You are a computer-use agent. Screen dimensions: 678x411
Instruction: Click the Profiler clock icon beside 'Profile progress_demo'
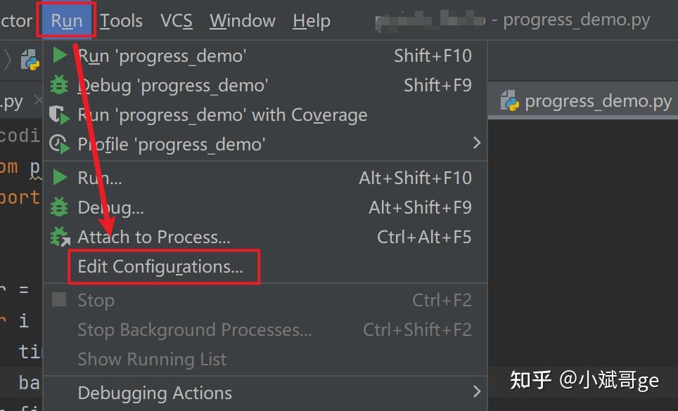click(x=59, y=144)
